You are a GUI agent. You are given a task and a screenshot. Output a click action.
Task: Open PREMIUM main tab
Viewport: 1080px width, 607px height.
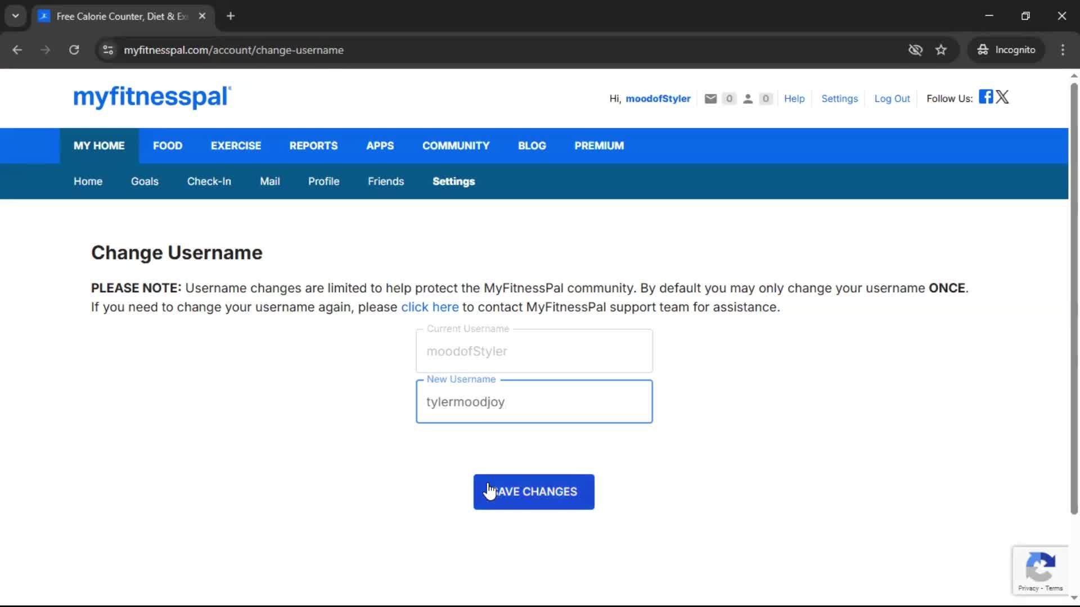click(599, 146)
